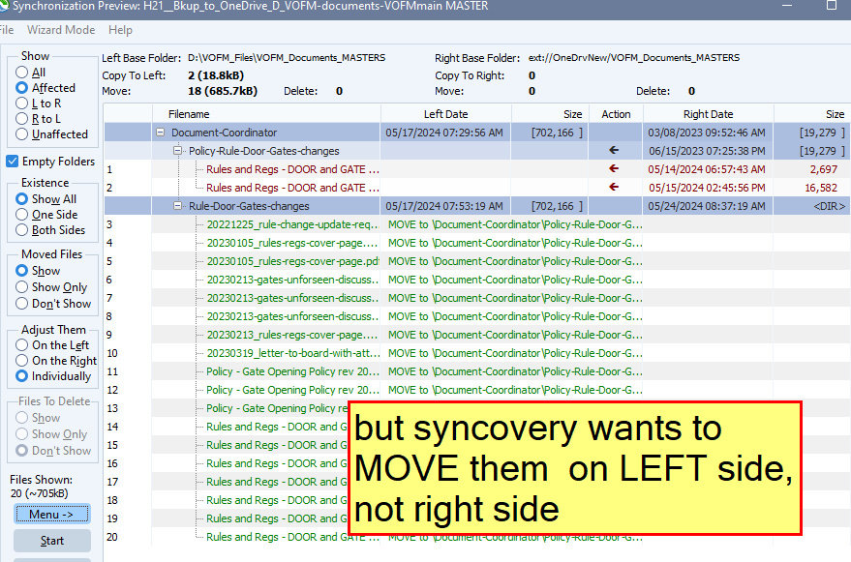Click the red left-arrow action in row 2
Image resolution: width=851 pixels, height=562 pixels.
pos(613,188)
